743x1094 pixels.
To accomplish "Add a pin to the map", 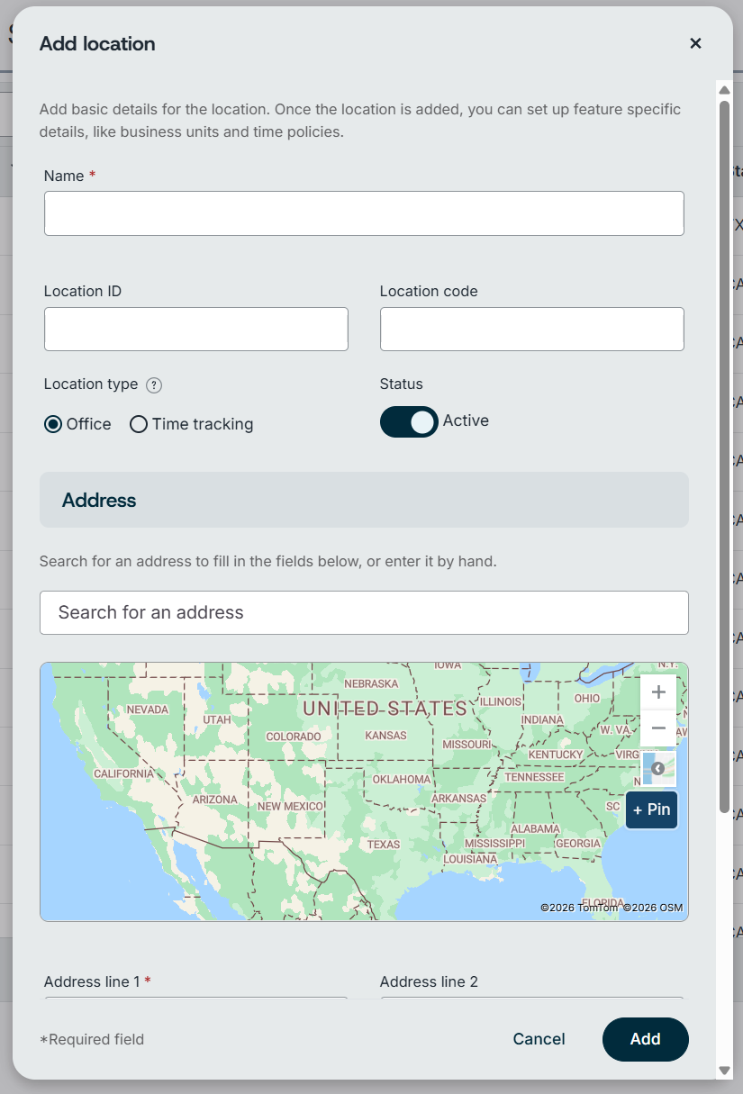I will point(651,809).
